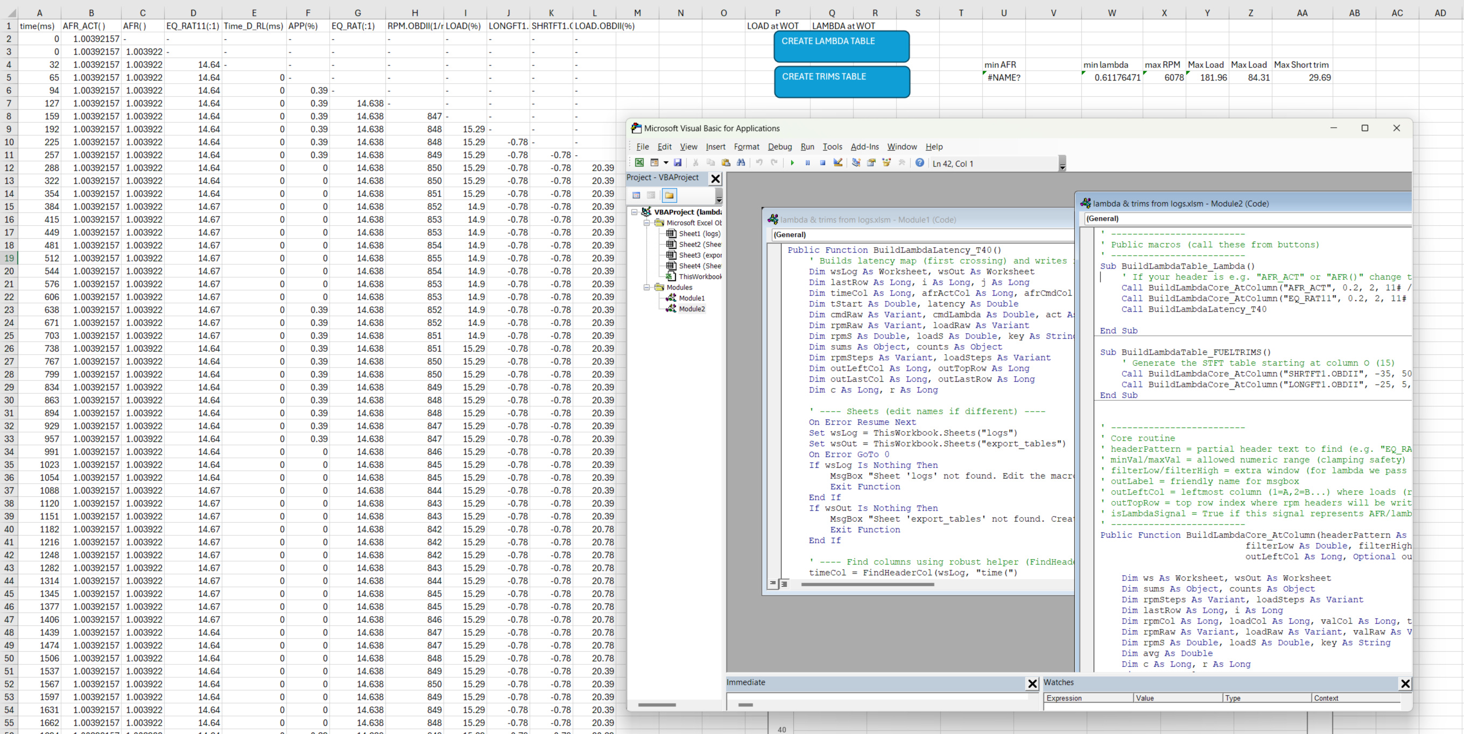Image resolution: width=1464 pixels, height=734 pixels.
Task: Click View Code icon in Project panel
Action: 637,195
